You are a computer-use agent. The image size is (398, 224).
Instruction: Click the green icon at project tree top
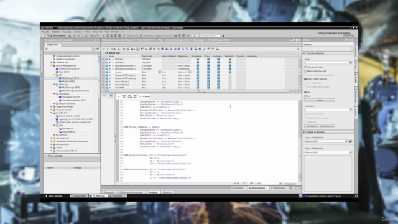click(x=98, y=49)
